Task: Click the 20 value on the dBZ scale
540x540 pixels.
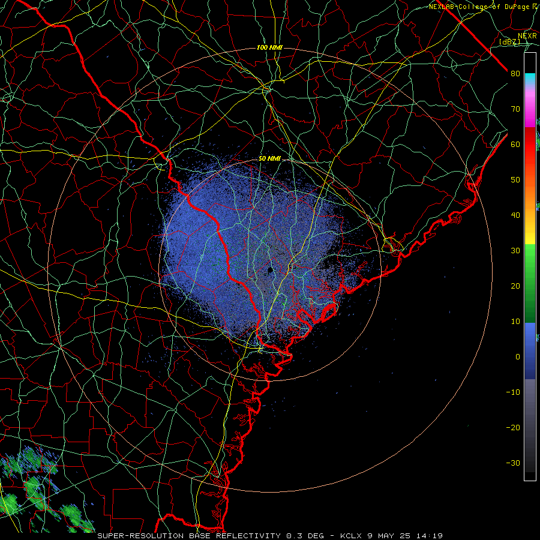Action: pyautogui.click(x=515, y=286)
